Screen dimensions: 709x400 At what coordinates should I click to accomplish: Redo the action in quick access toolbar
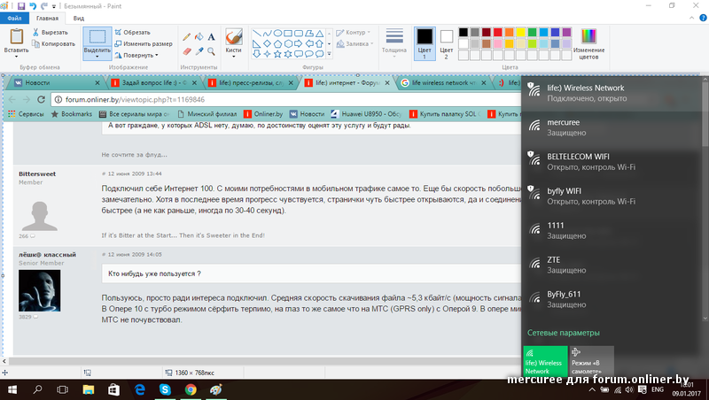[43, 6]
